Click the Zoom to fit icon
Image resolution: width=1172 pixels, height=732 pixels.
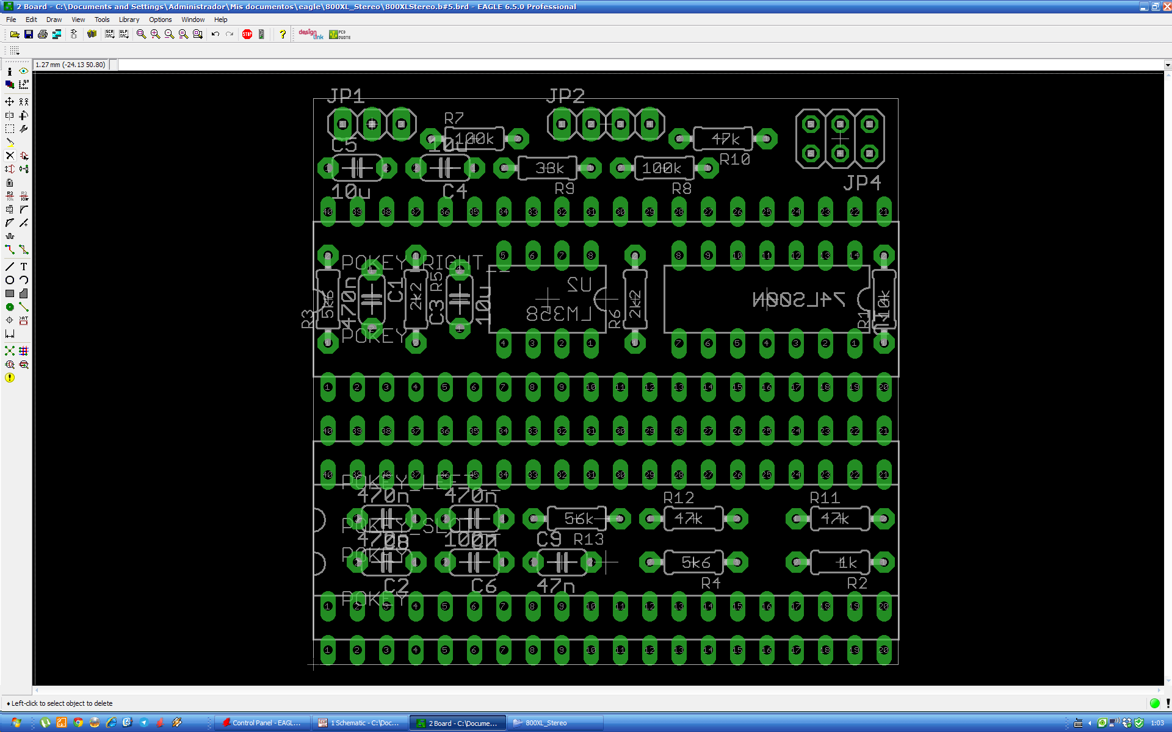coord(141,34)
